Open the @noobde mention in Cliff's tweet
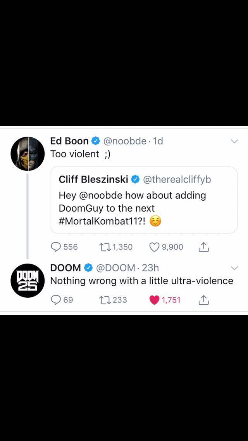248x441 pixels. pos(101,195)
